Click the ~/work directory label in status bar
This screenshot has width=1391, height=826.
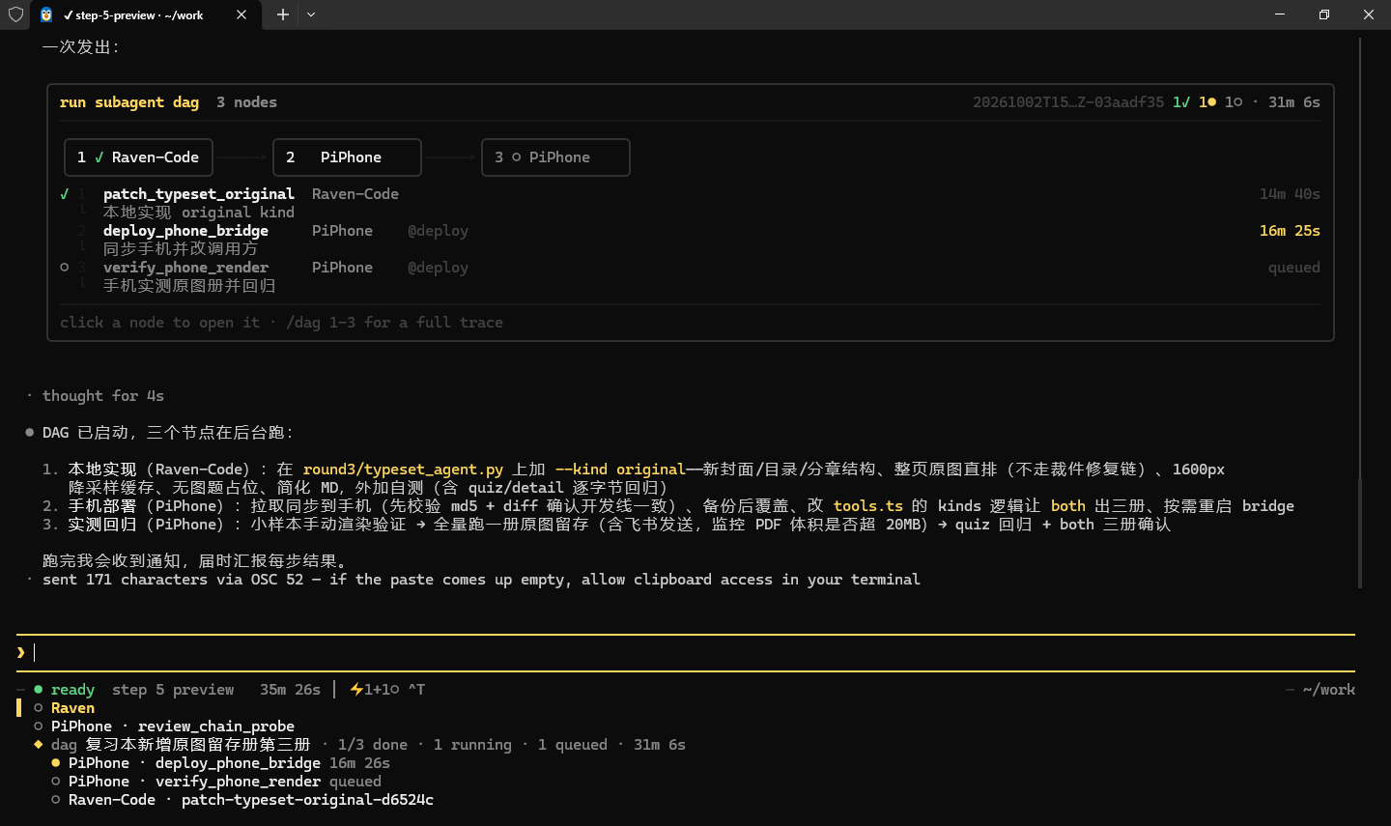1329,690
